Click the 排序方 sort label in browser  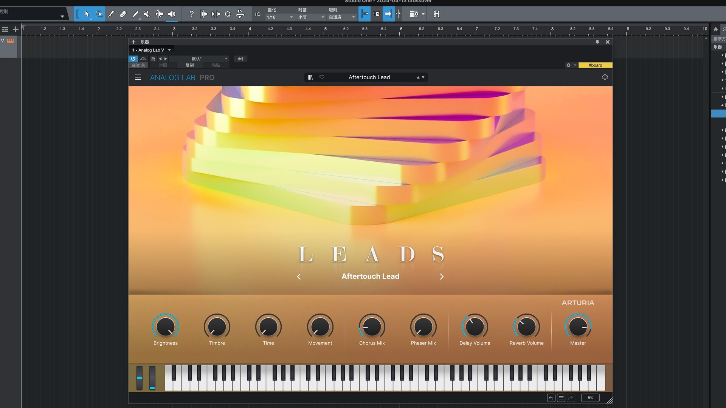click(x=719, y=39)
